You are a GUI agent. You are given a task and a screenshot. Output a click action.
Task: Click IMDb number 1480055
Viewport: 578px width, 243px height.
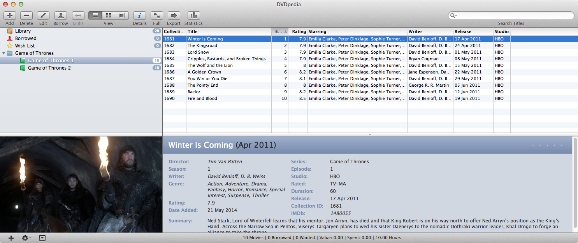coord(341,213)
